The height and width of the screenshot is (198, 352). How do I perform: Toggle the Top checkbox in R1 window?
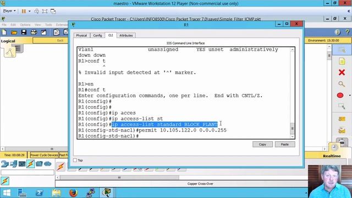[75, 160]
